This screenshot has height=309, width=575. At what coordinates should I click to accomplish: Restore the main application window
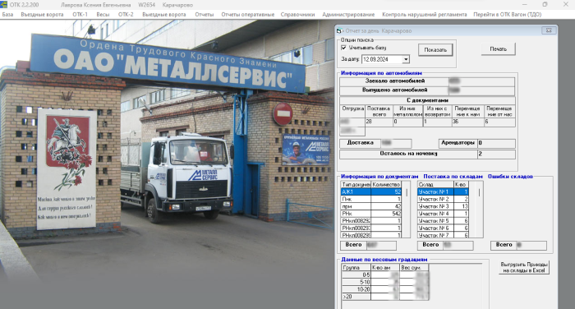(x=545, y=4)
